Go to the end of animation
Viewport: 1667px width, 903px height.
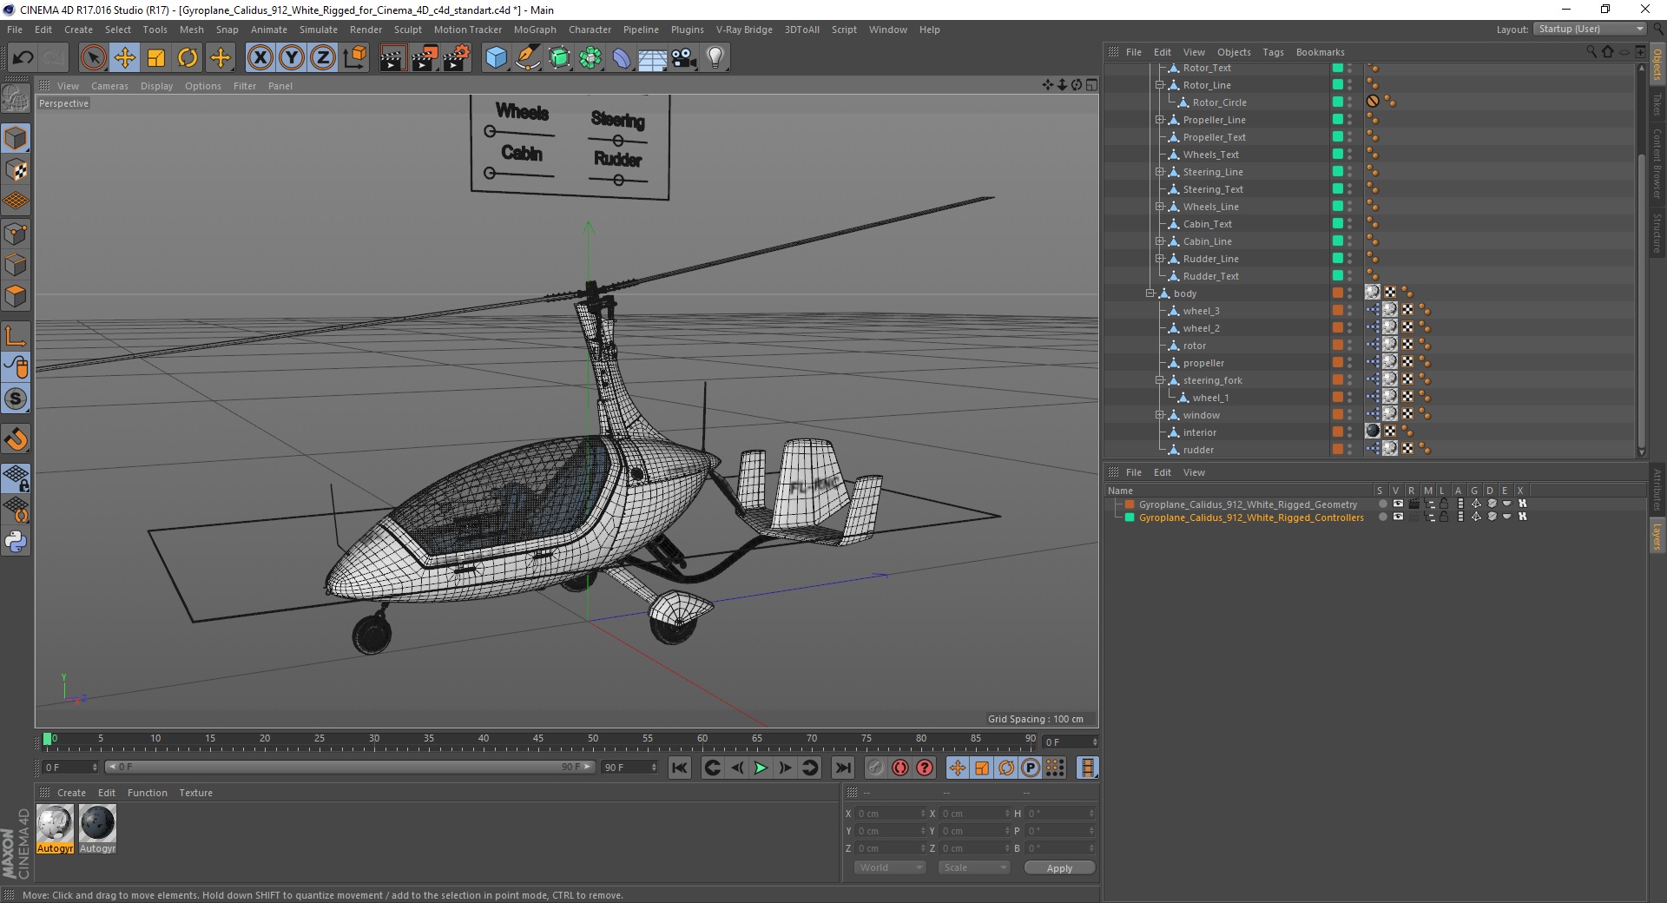click(x=843, y=768)
